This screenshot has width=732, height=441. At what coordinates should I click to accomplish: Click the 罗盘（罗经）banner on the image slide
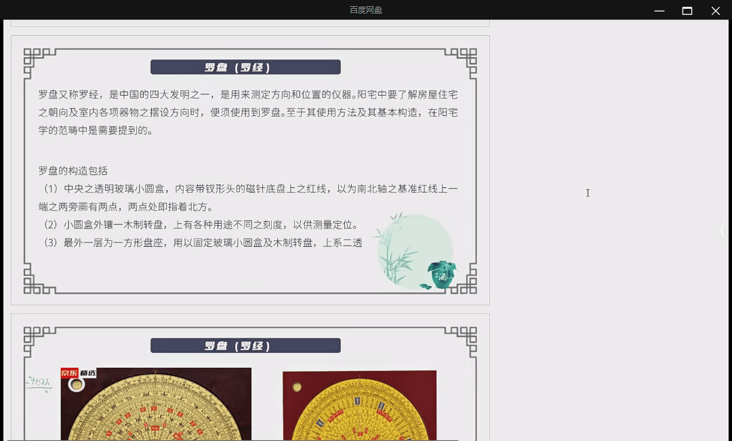tap(245, 345)
